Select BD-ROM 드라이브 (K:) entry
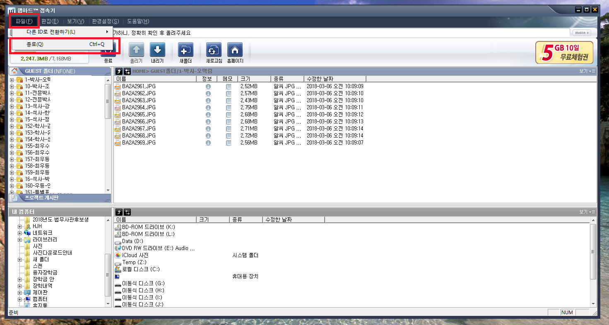 tap(149, 227)
